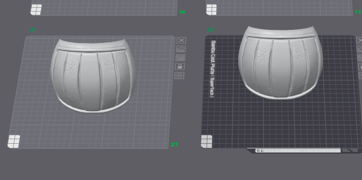Screen dimensions: 362x180
Task: Open plate 21 settings hexagon icon
Action: tap(180, 75)
